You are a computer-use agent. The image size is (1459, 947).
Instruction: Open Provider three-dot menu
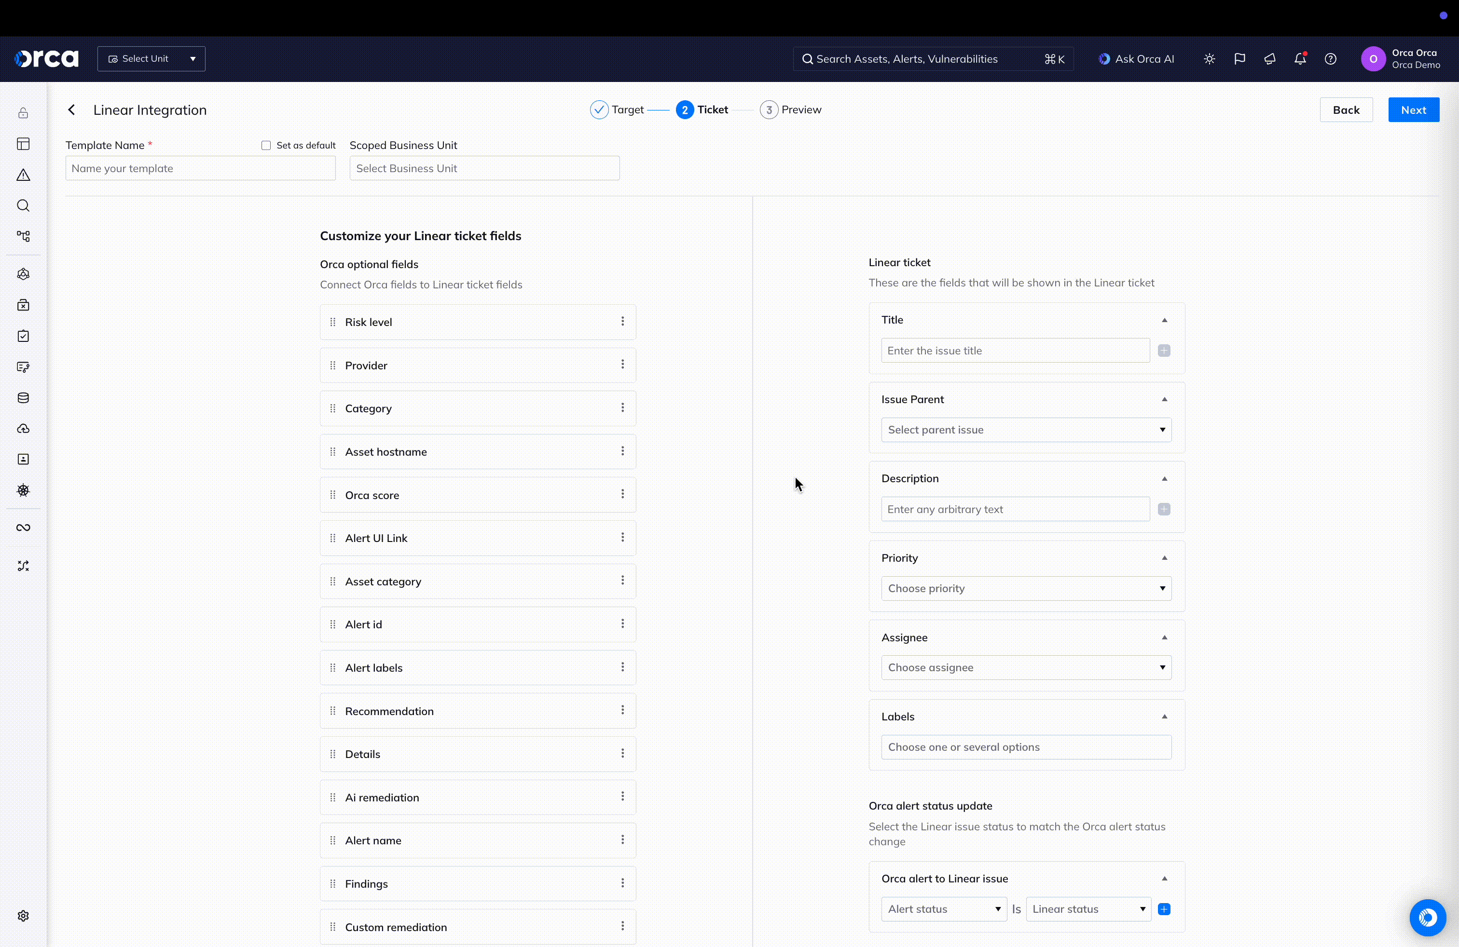(623, 365)
